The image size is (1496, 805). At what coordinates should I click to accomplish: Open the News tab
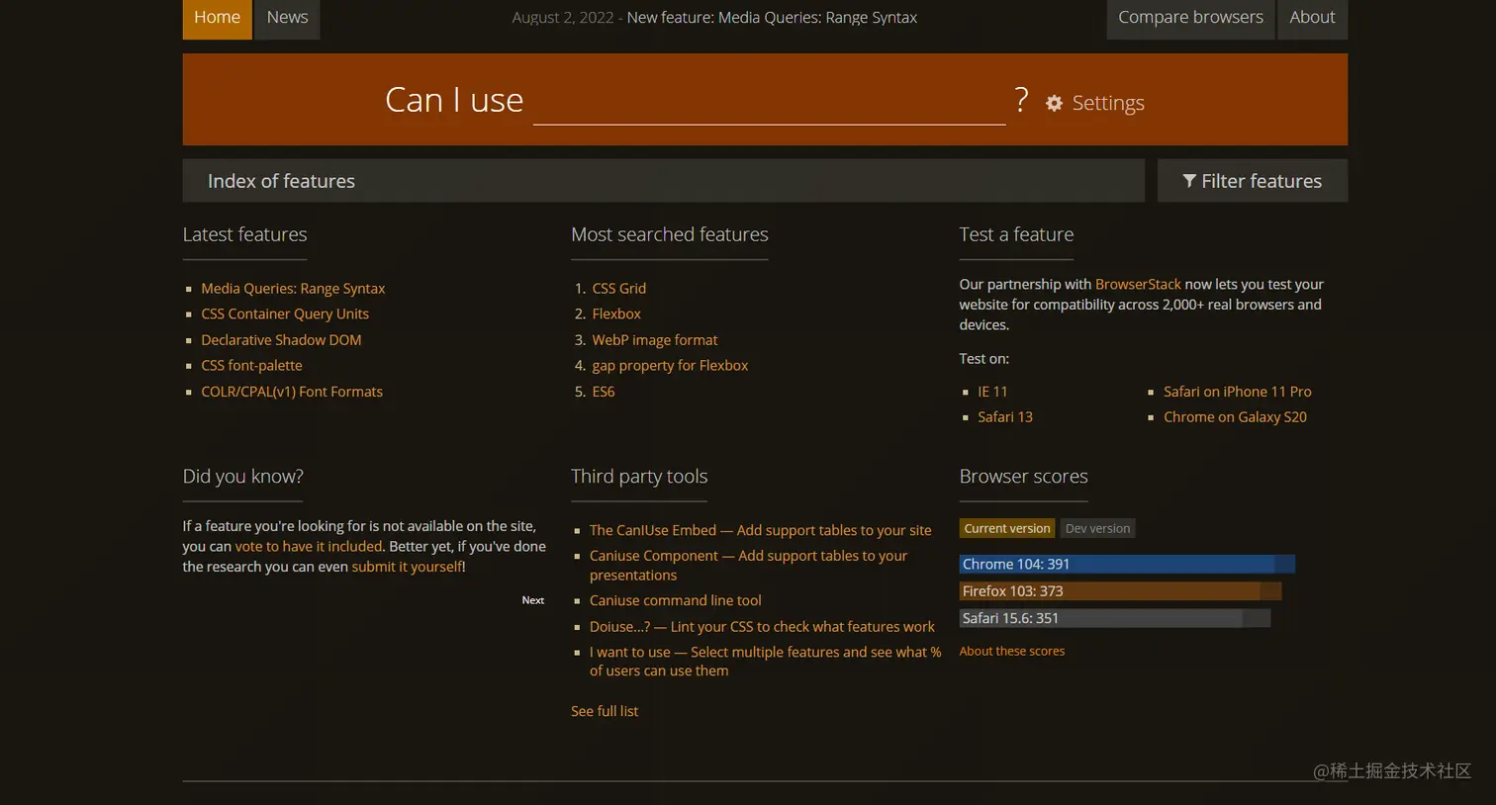tap(287, 18)
